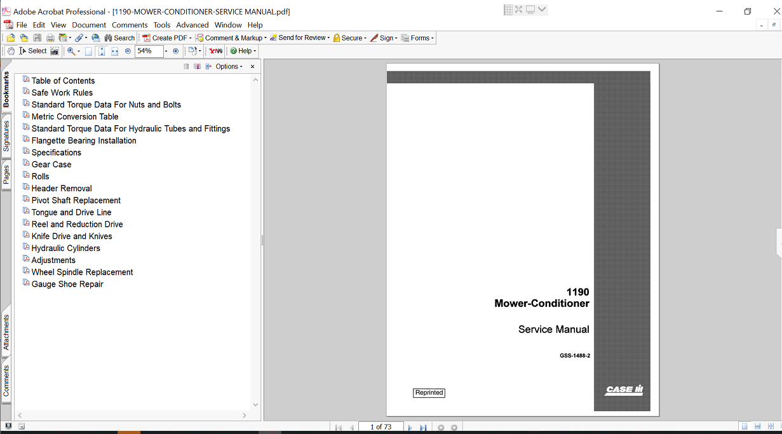Select the Hand tool
The height and width of the screenshot is (434, 782).
(x=11, y=51)
